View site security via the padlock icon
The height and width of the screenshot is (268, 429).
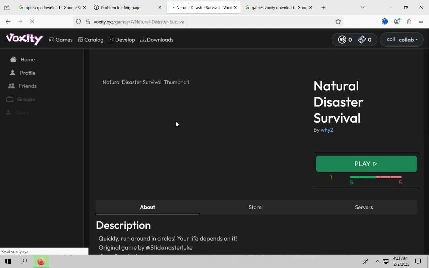click(x=88, y=22)
